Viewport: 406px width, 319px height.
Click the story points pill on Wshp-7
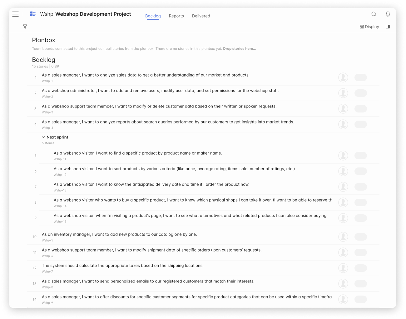click(x=360, y=268)
